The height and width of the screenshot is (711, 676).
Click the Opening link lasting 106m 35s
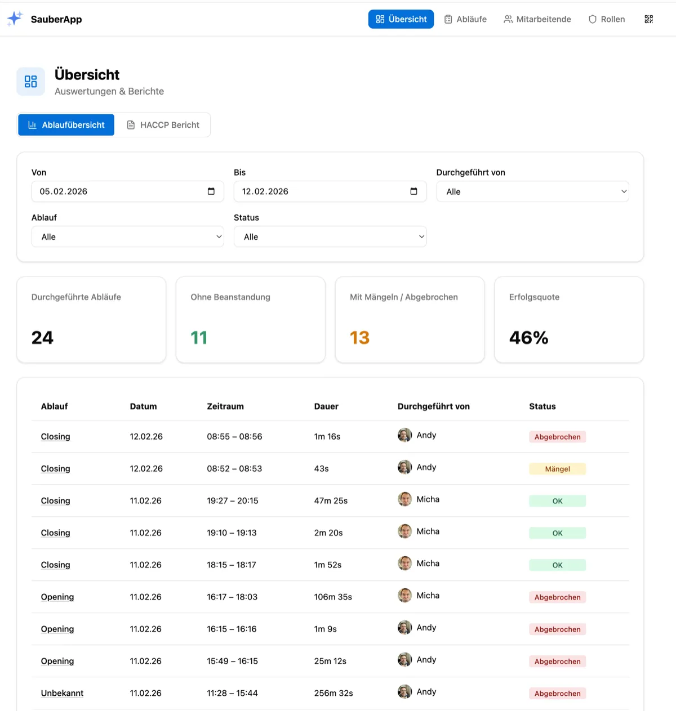coord(57,597)
